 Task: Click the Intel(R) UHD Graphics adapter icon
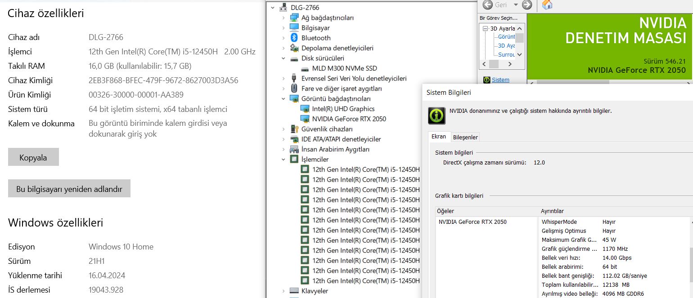(x=305, y=109)
